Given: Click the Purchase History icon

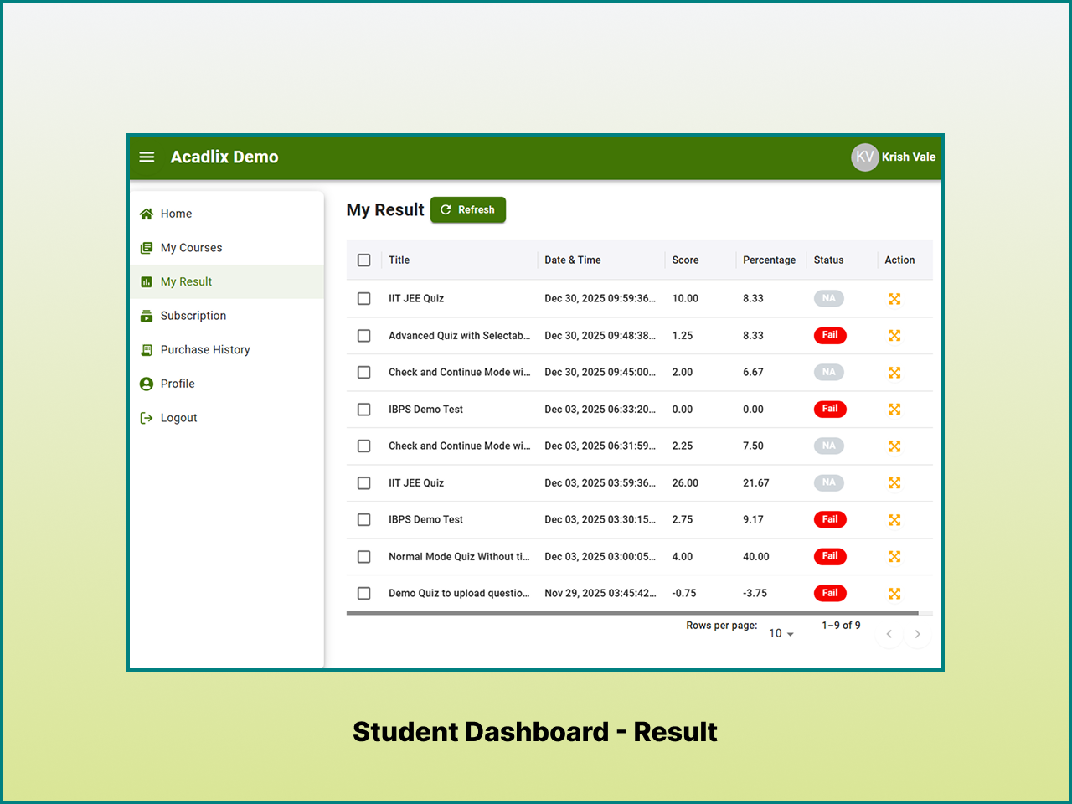Looking at the screenshot, I should 146,349.
